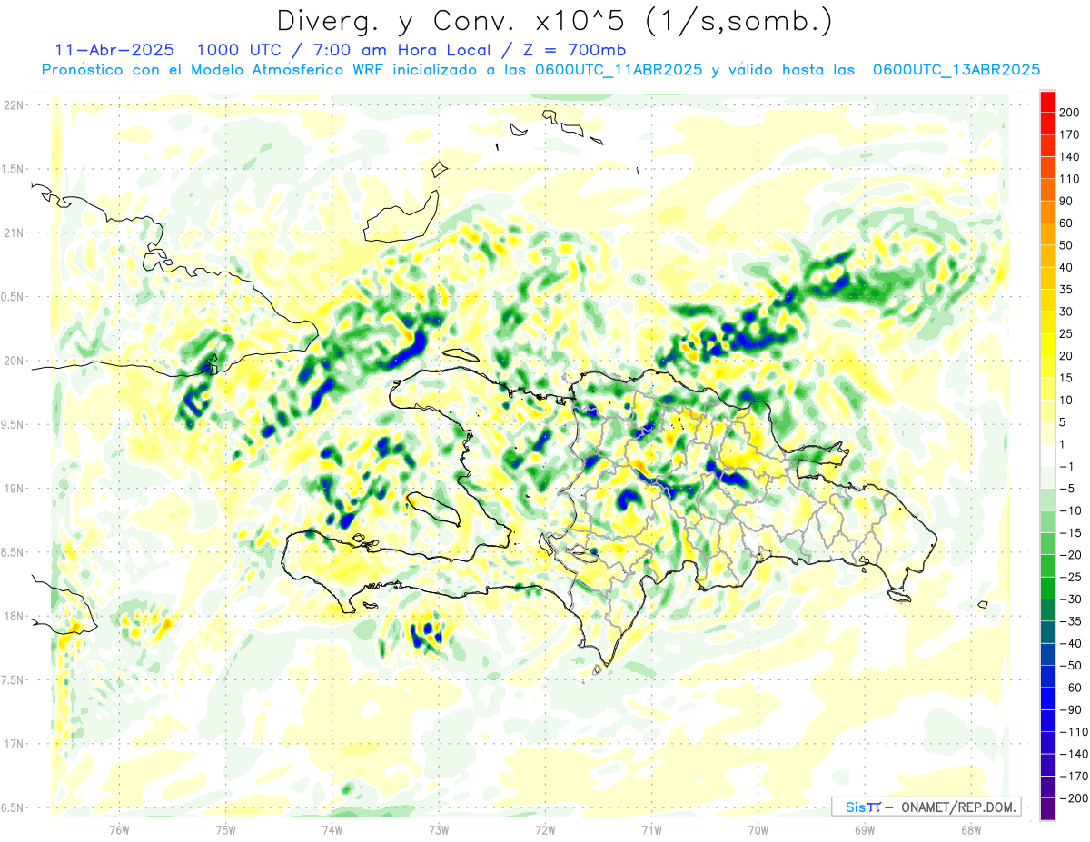The image size is (1090, 842).
Task: Click the red legend band above 200
Action: coord(1047,102)
